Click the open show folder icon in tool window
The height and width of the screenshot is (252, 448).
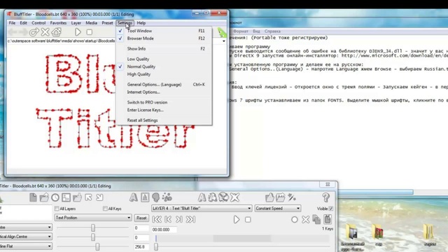[x=44, y=197]
